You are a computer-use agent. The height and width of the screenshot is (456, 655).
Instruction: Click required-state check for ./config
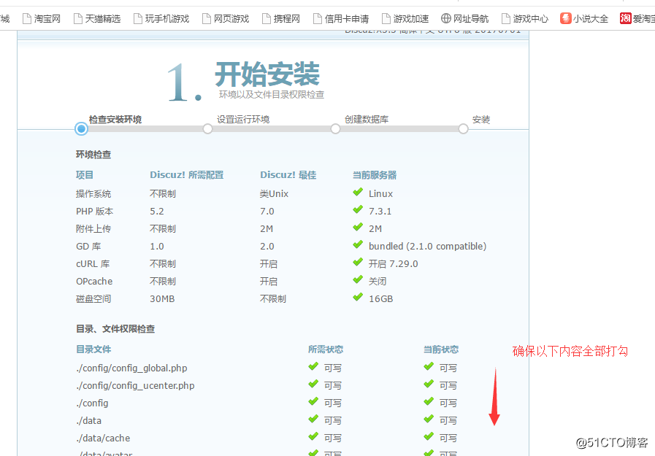[x=313, y=401]
